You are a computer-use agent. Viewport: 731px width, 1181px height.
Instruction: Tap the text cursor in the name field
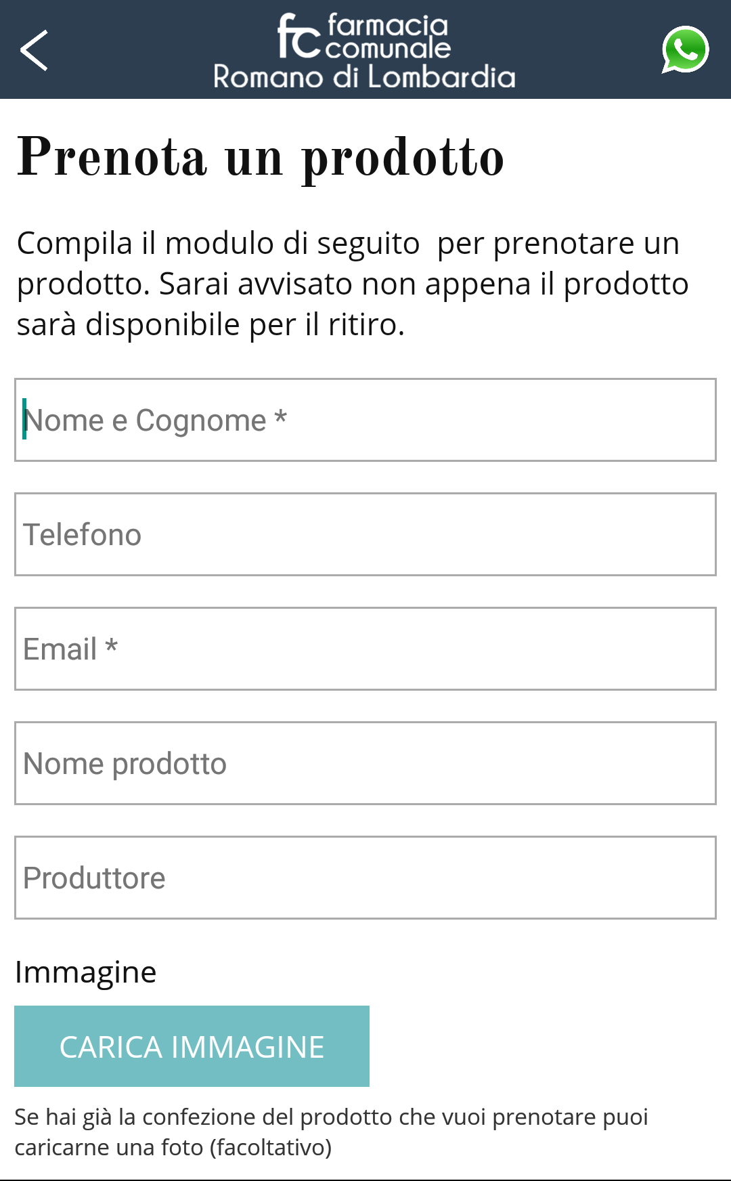pos(24,419)
